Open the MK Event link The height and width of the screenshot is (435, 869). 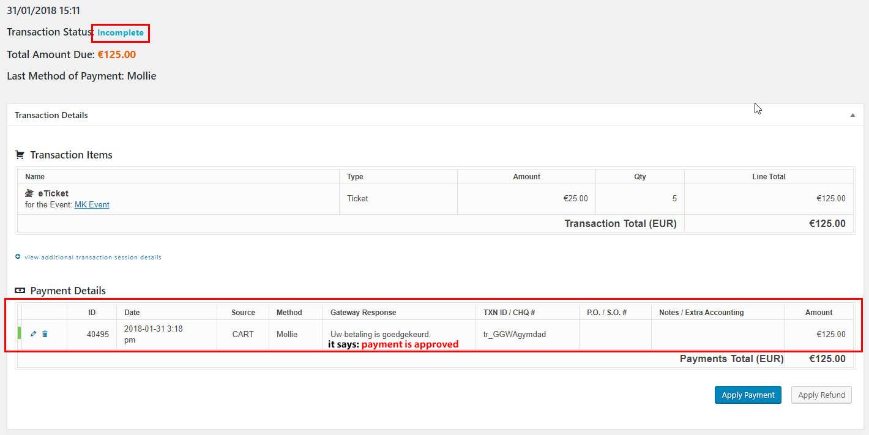point(92,205)
